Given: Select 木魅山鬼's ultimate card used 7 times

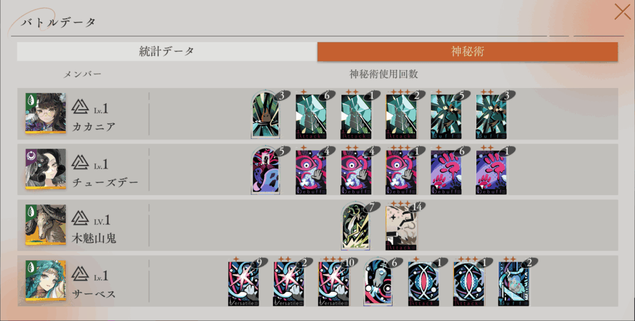Looking at the screenshot, I should pos(355,227).
